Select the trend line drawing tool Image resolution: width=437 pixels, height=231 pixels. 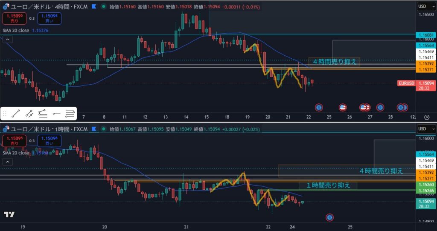16,114
